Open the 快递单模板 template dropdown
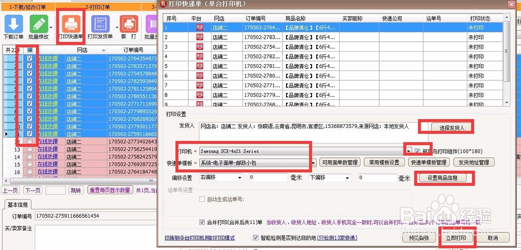The height and width of the screenshot is (250, 521). (313, 163)
